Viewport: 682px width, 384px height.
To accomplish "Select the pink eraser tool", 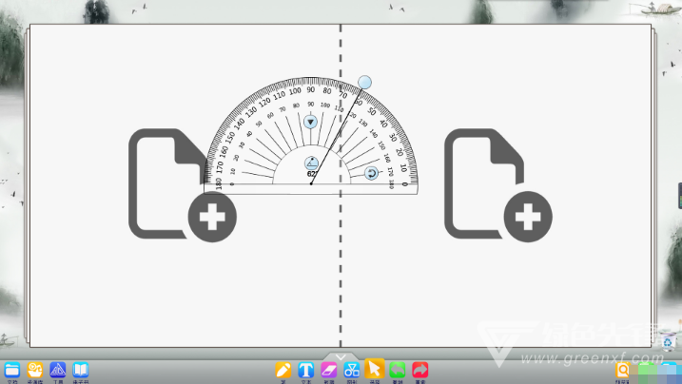I will [329, 370].
